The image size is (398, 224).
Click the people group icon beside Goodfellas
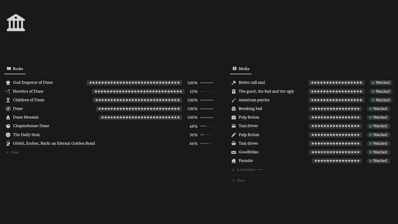click(x=234, y=152)
